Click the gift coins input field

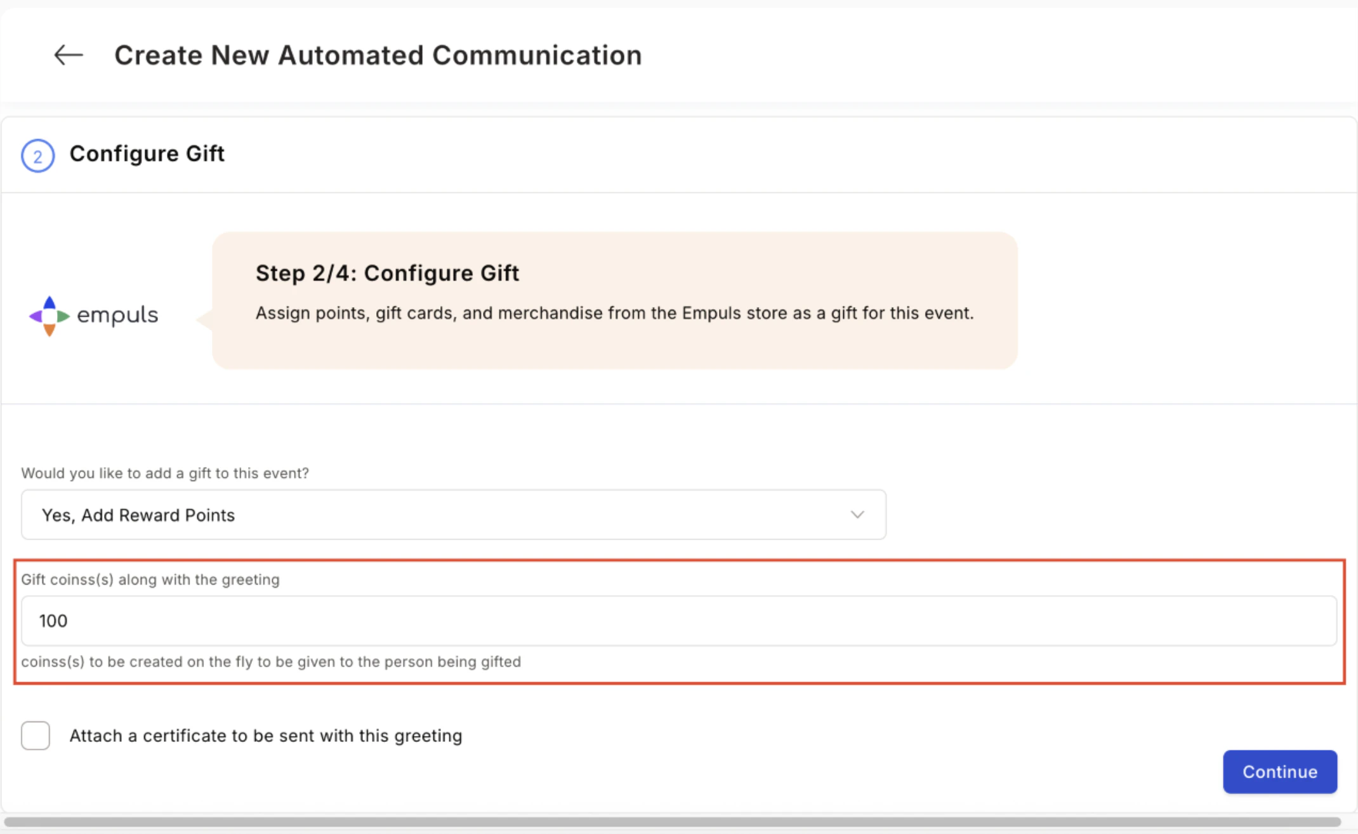pyautogui.click(x=679, y=621)
